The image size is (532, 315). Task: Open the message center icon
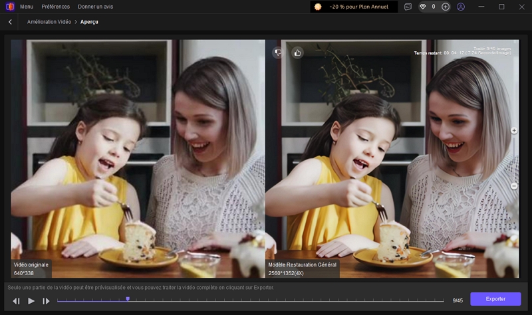click(x=408, y=7)
